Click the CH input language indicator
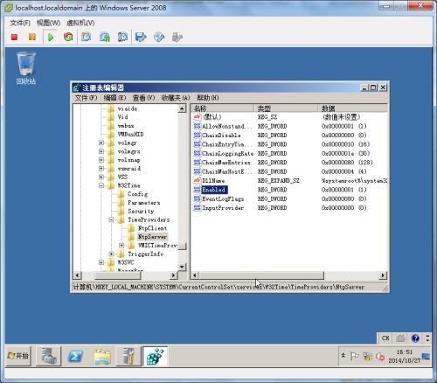 [385, 338]
